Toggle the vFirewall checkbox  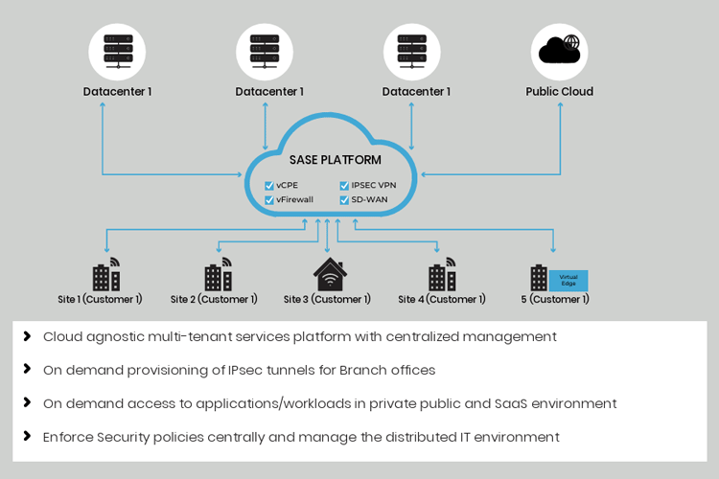(269, 200)
